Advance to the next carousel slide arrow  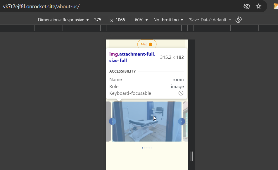click(181, 121)
